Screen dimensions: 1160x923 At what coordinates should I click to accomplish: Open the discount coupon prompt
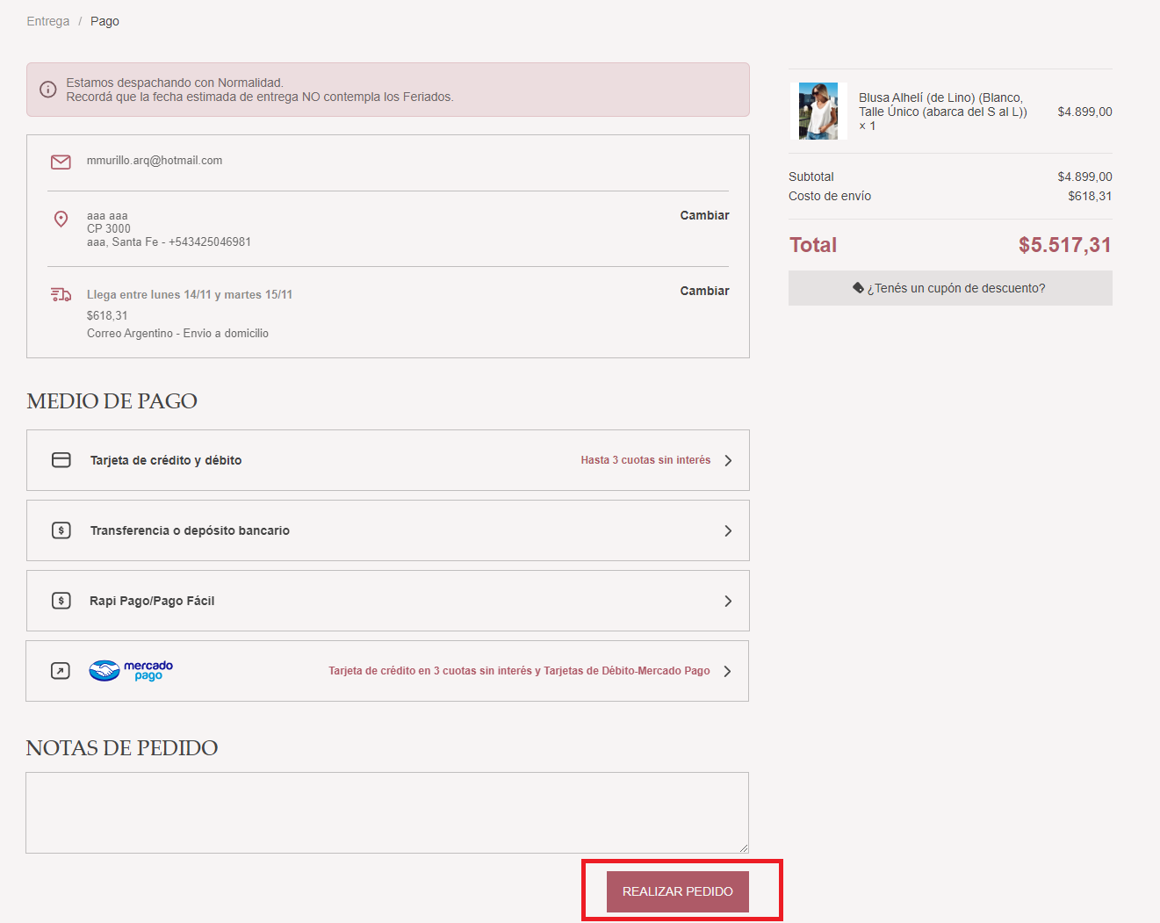click(x=950, y=288)
